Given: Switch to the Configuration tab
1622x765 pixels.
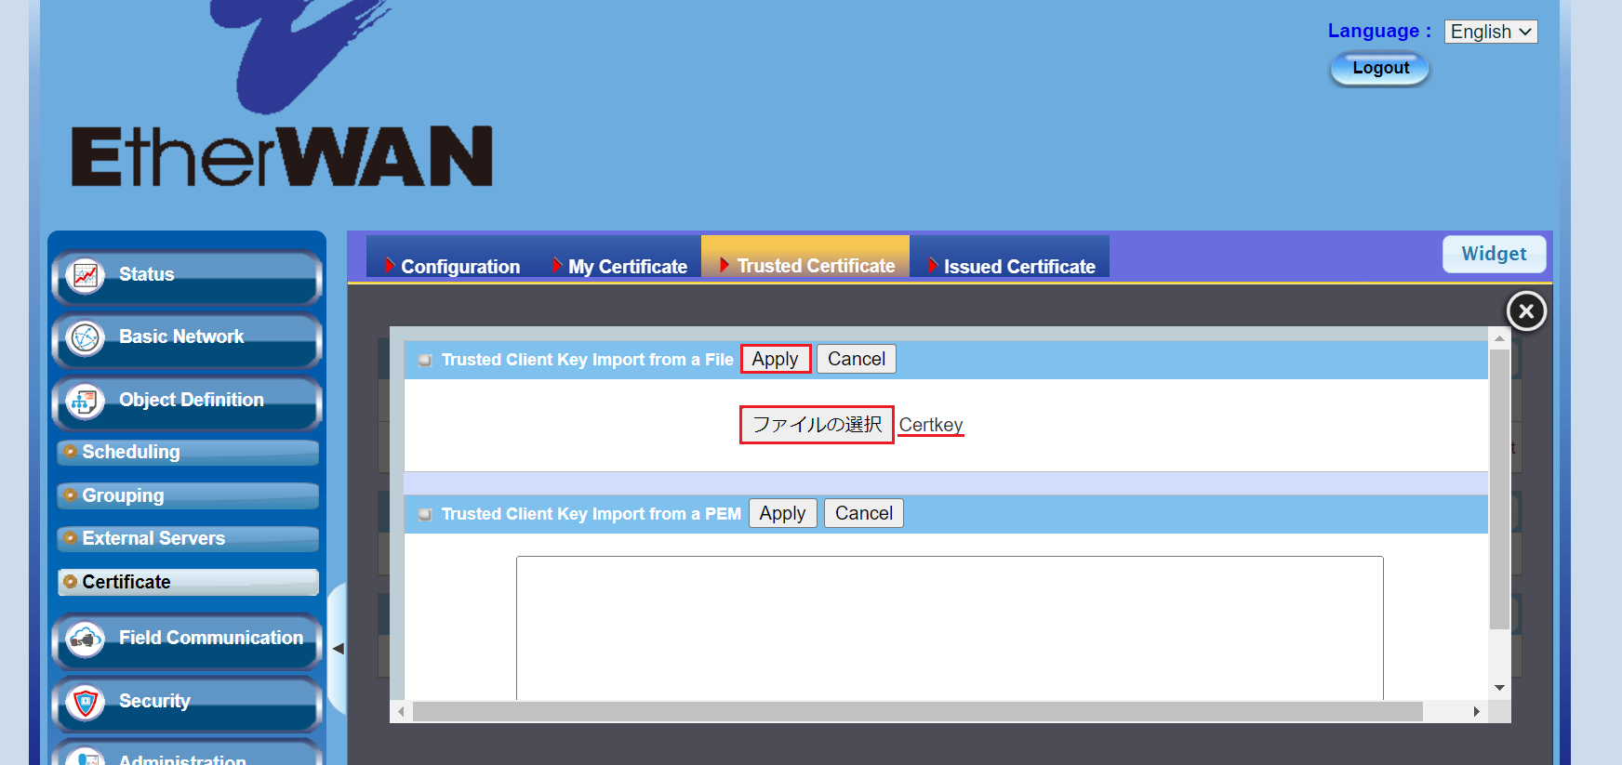Looking at the screenshot, I should pyautogui.click(x=451, y=266).
